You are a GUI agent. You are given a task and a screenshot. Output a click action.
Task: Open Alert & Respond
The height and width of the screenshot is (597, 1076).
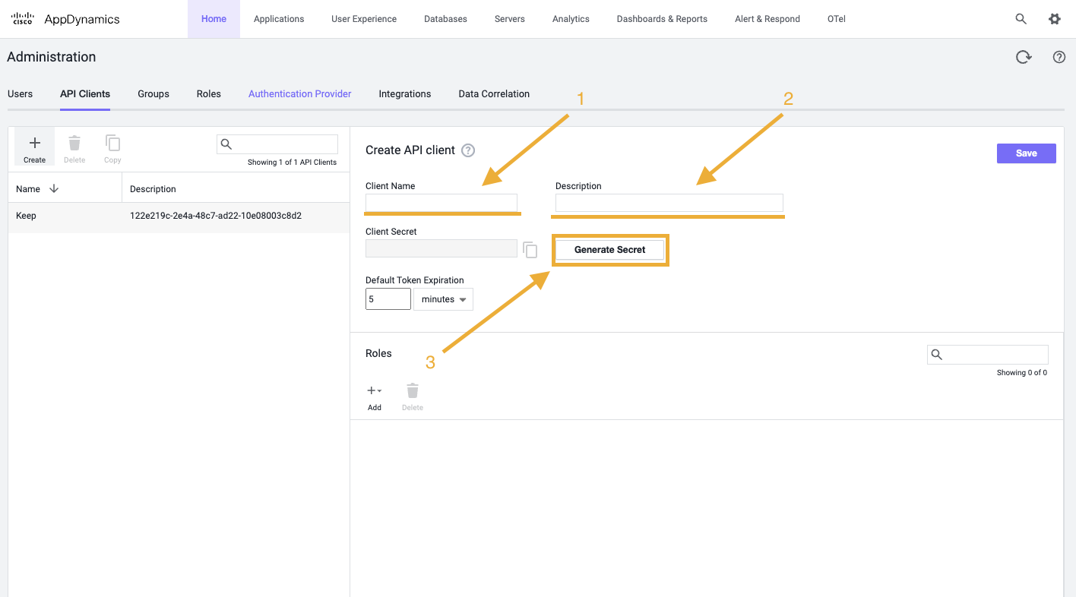tap(767, 19)
